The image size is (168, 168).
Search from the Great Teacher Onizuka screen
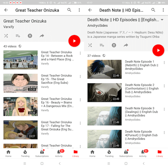click(69, 10)
